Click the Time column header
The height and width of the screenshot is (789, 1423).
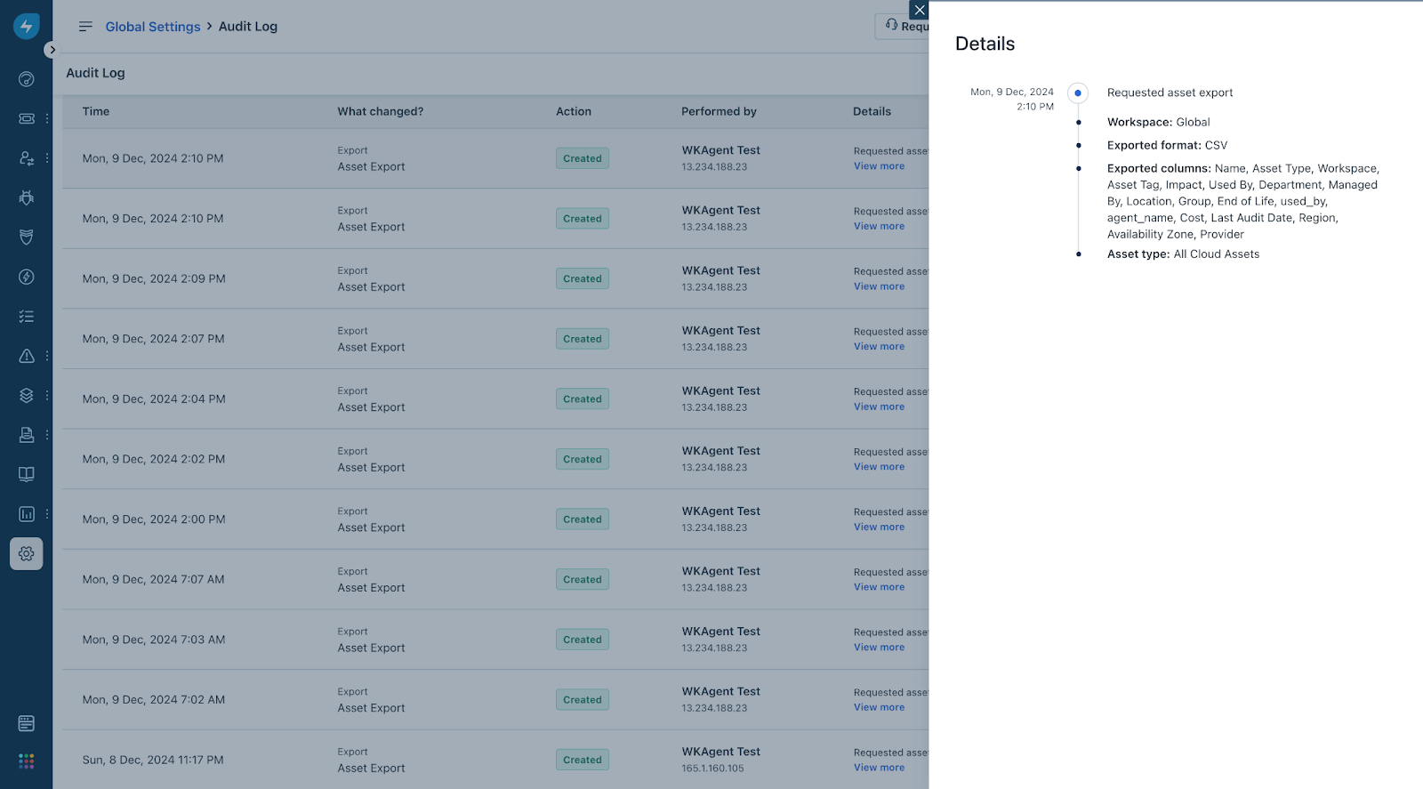[96, 111]
